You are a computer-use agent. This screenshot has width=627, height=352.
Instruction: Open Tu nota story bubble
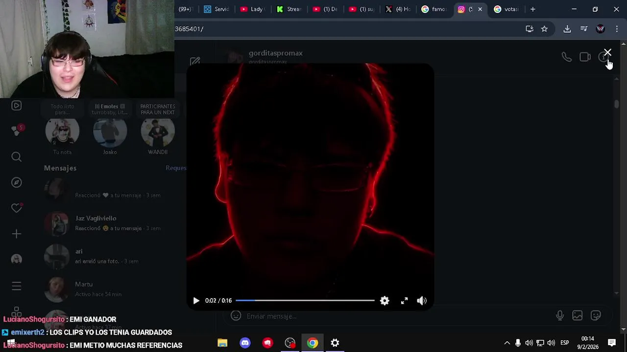point(62,132)
